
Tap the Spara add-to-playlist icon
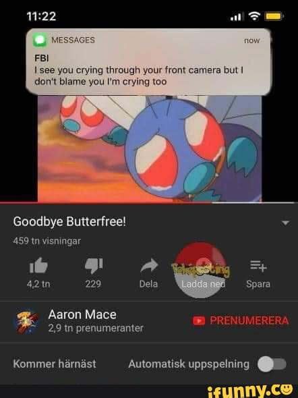click(258, 266)
